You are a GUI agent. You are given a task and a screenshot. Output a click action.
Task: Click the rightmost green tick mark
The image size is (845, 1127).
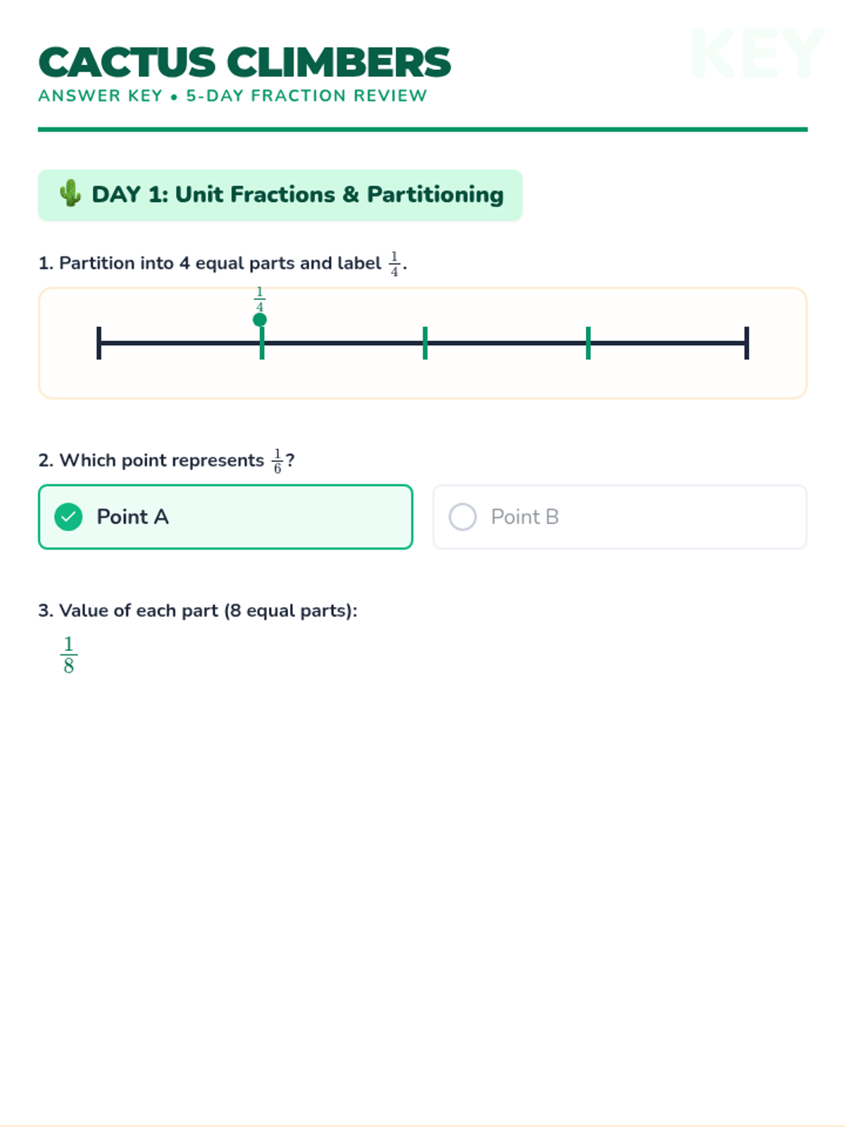pos(588,343)
